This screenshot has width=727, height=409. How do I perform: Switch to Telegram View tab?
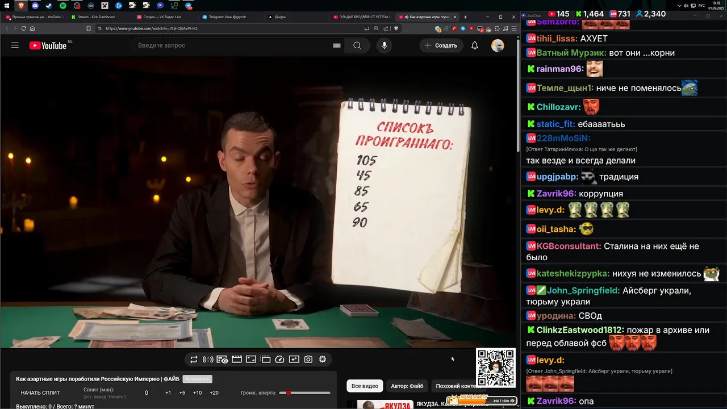(231, 17)
